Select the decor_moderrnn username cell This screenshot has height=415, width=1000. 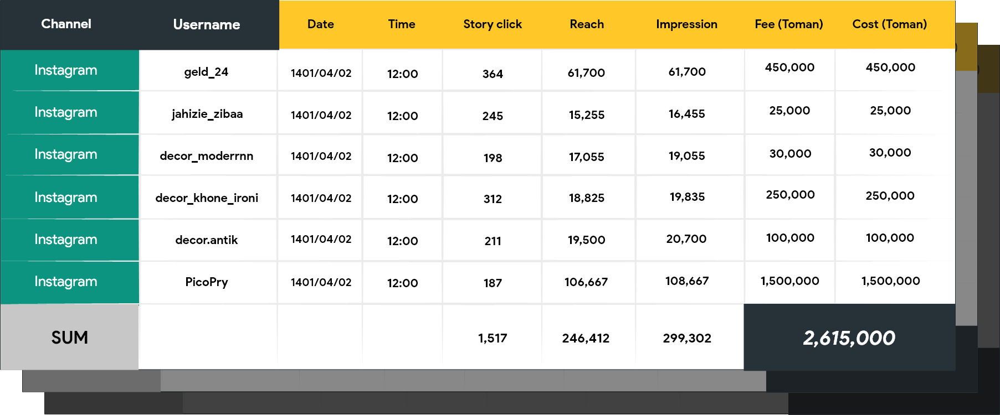pyautogui.click(x=206, y=156)
